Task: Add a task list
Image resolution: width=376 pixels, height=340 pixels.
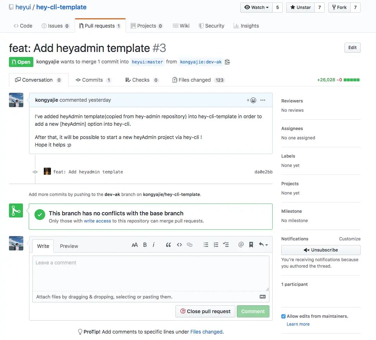Action: pos(226,245)
